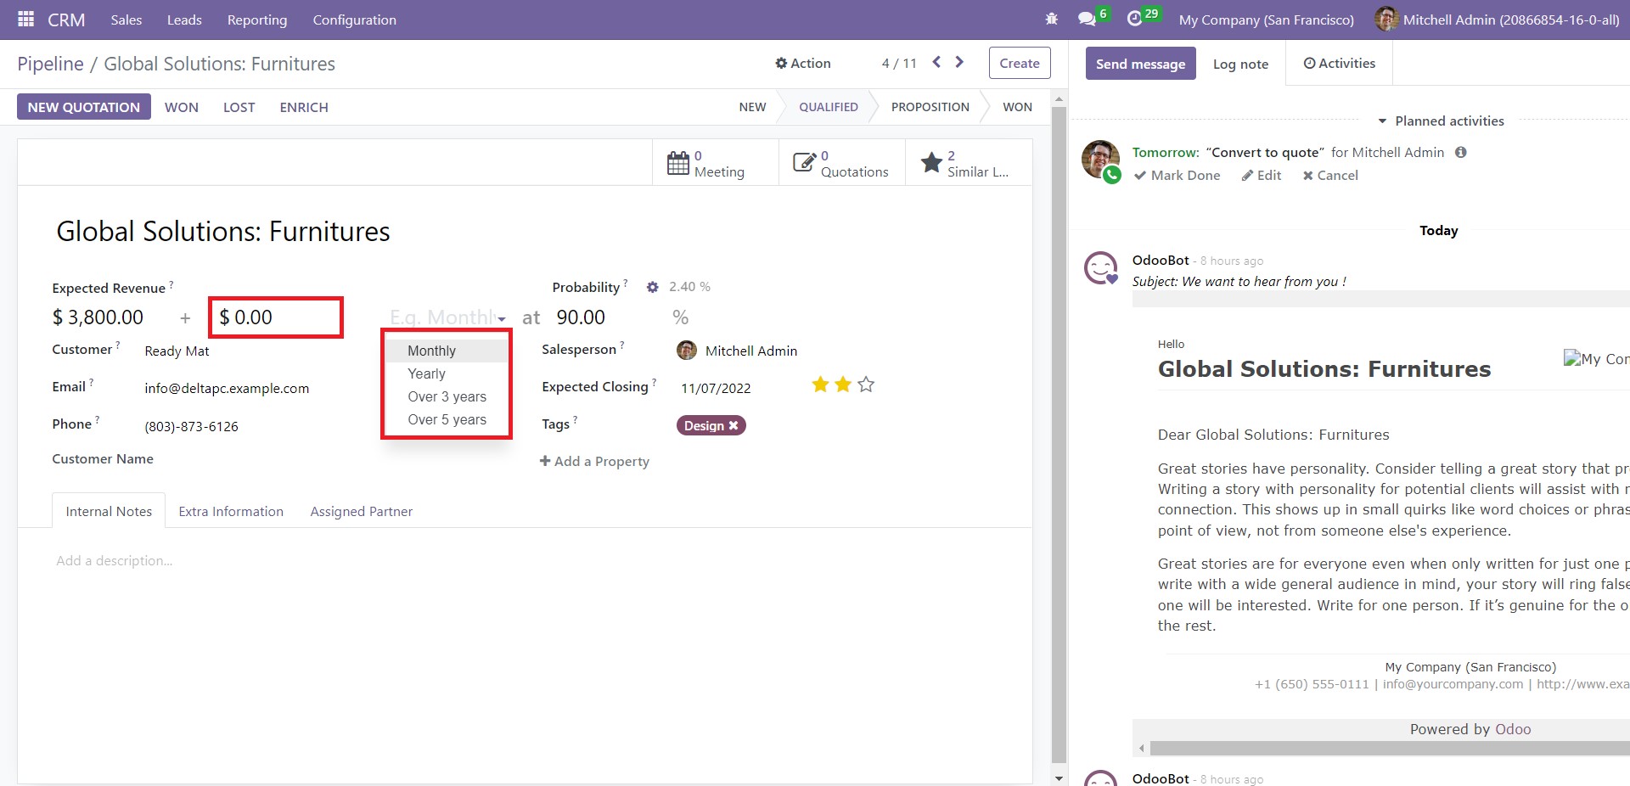Edit the Convert to quote activity
The height and width of the screenshot is (786, 1630).
point(1262,175)
